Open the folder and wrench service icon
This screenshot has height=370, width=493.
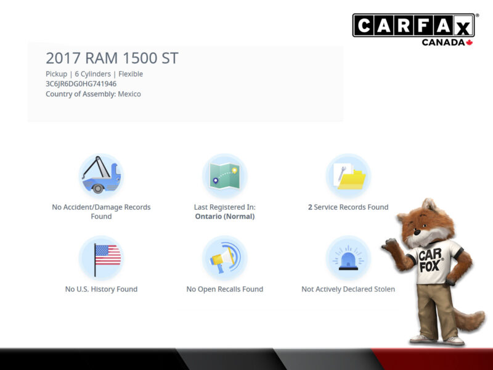pos(348,176)
